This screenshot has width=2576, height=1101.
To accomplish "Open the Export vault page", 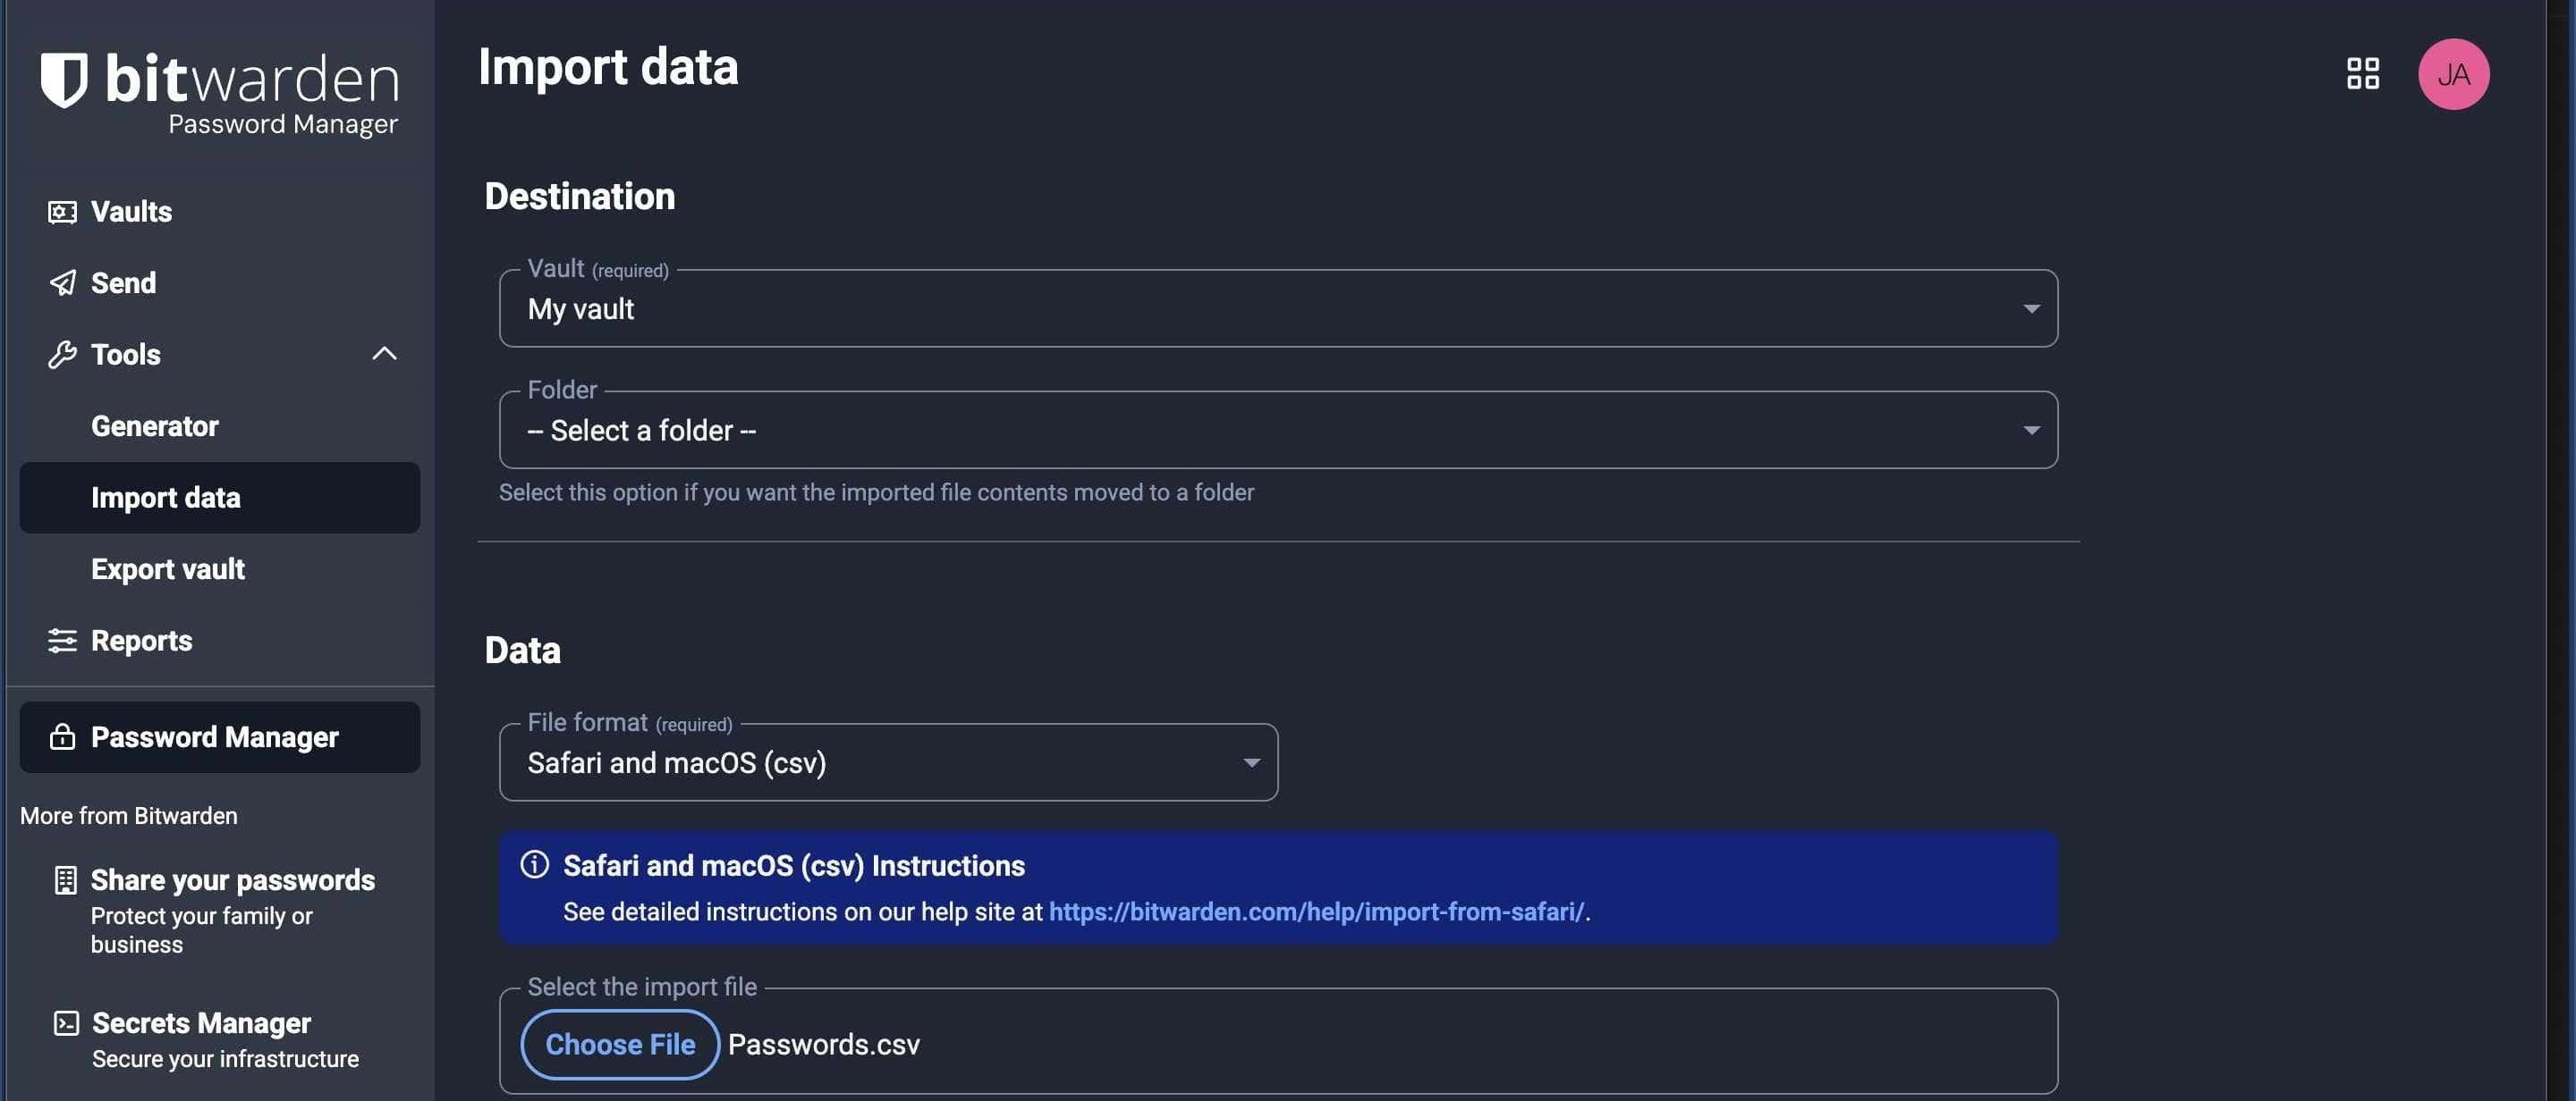I will click(168, 569).
